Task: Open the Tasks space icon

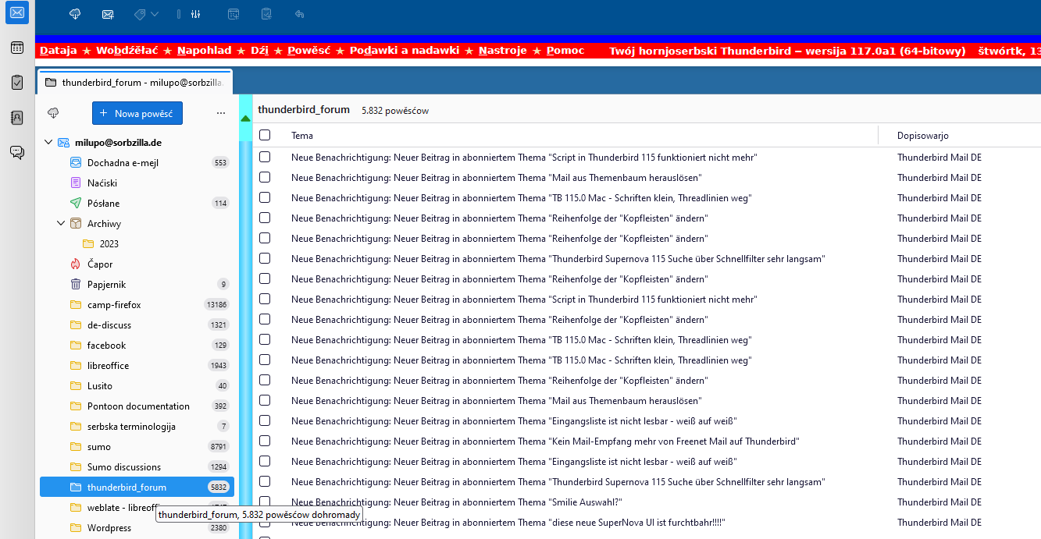Action: pos(17,82)
